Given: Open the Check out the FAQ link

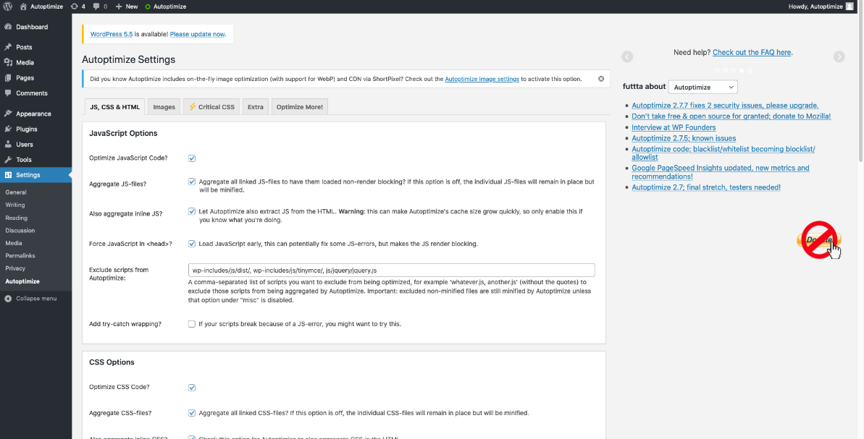Looking at the screenshot, I should [x=752, y=53].
